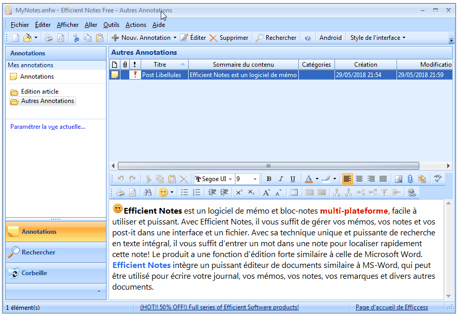Expand the highlight color dropdown arrow
The height and width of the screenshot is (315, 457).
tap(334, 179)
